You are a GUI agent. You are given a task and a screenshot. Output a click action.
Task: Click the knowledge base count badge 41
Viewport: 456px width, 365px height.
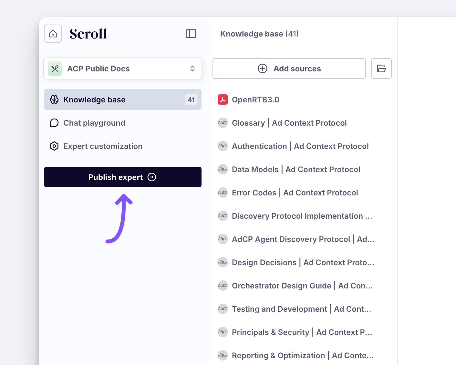click(x=191, y=99)
